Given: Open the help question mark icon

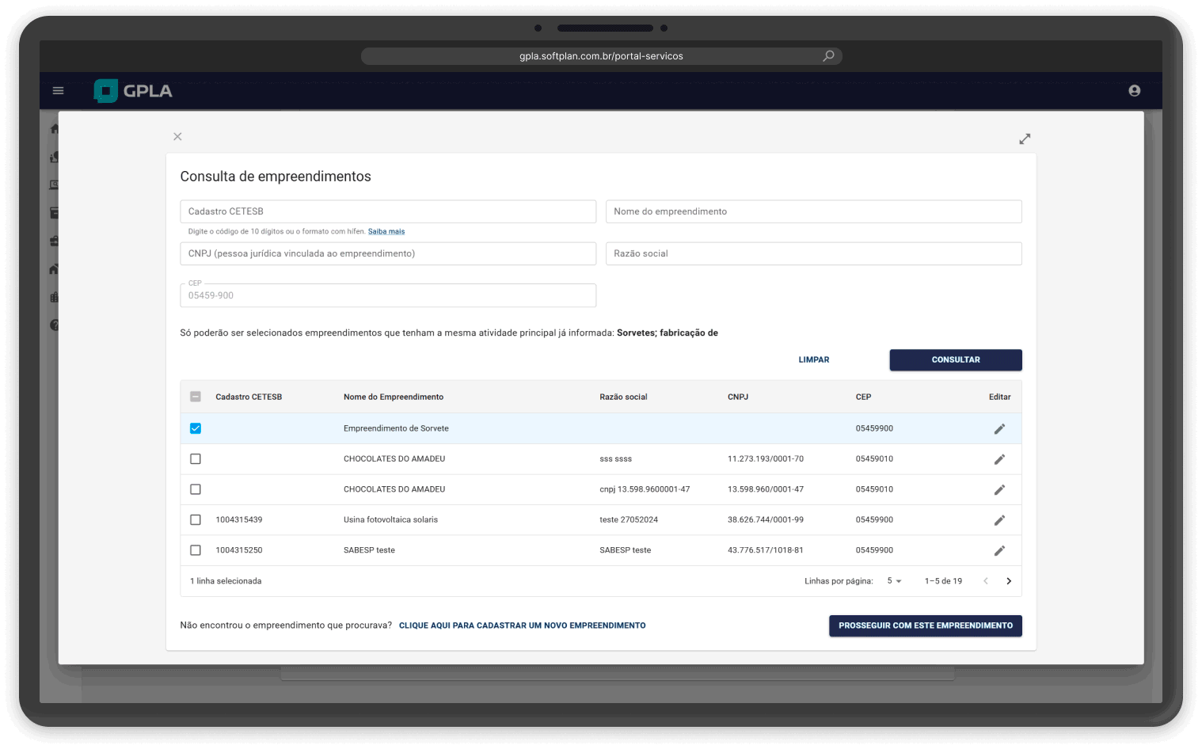Looking at the screenshot, I should pos(54,325).
